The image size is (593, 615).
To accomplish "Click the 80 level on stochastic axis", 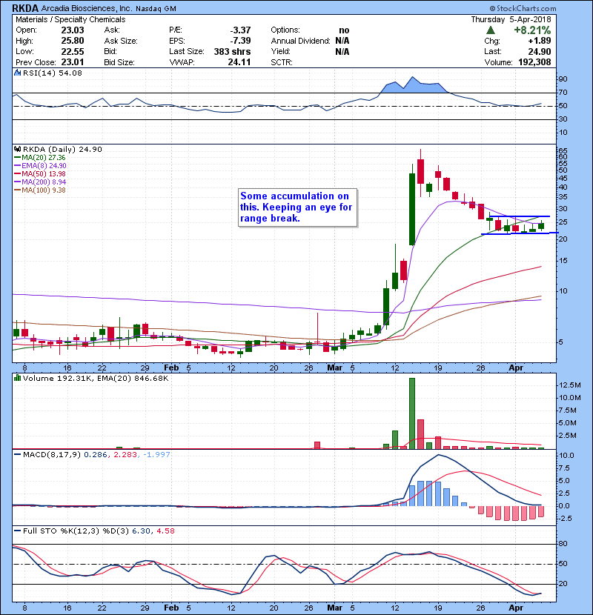I will 563,544.
